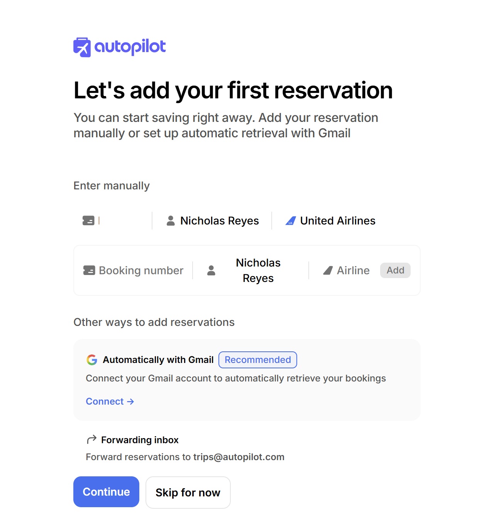Click the airplane tail icon beside Airline
499x523 pixels.
[328, 270]
